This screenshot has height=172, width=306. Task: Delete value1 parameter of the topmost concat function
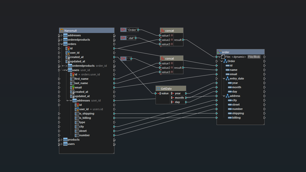172,35
